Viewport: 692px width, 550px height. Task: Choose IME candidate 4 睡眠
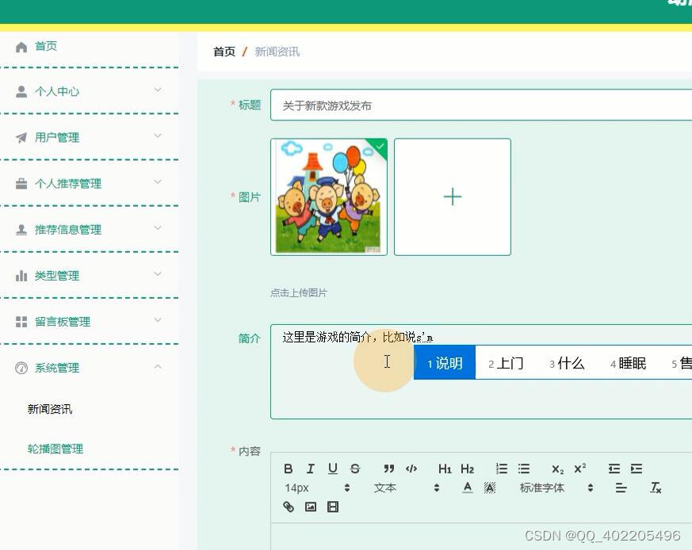point(629,363)
